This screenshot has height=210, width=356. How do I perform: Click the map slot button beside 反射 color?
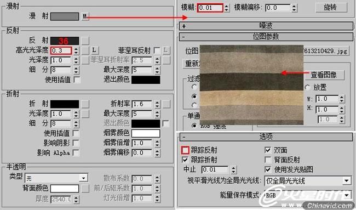pyautogui.click(x=85, y=41)
